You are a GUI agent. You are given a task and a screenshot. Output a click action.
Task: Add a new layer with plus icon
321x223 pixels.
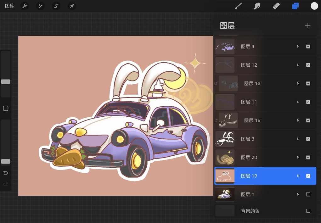[308, 25]
